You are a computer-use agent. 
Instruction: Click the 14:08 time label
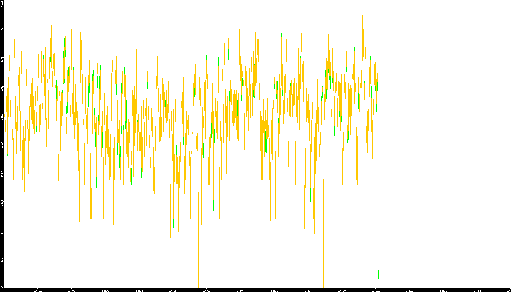point(274,290)
